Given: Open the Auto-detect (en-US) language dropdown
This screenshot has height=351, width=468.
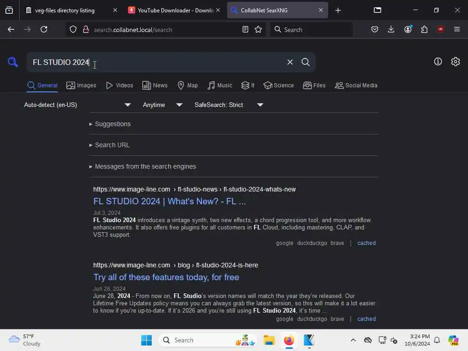Looking at the screenshot, I should tap(77, 105).
